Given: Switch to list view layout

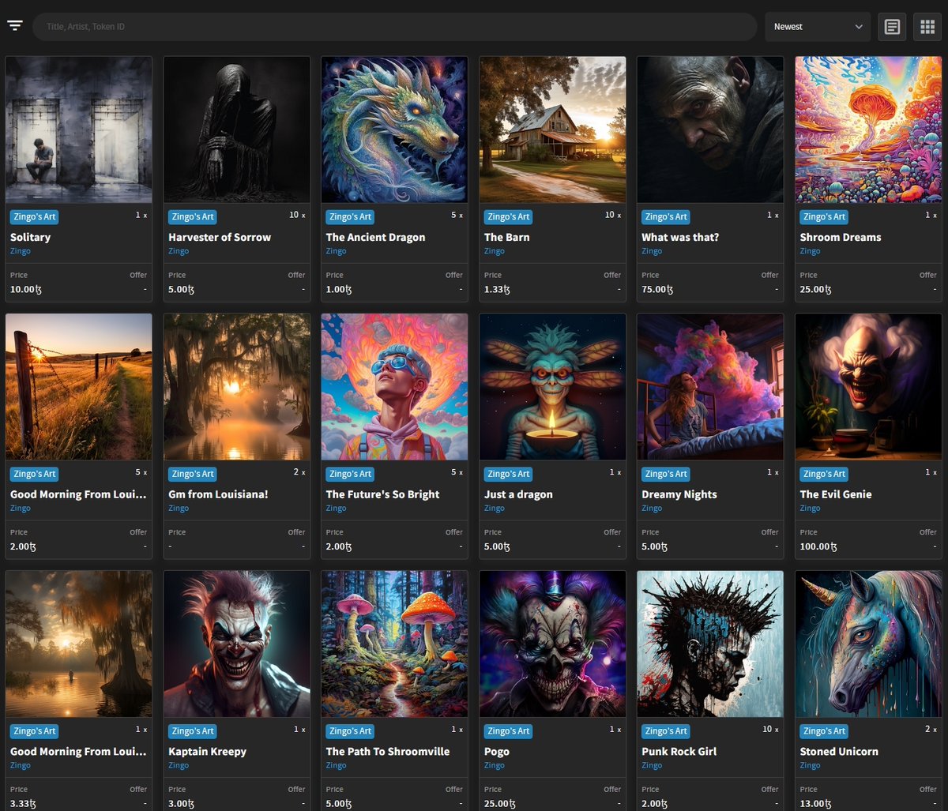Looking at the screenshot, I should 892,27.
